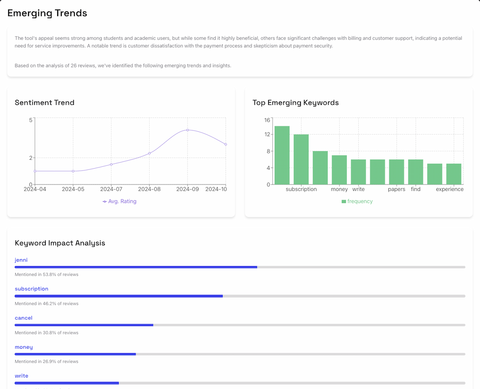Open the "write" keyword link
Image resolution: width=480 pixels, height=389 pixels.
(21, 376)
